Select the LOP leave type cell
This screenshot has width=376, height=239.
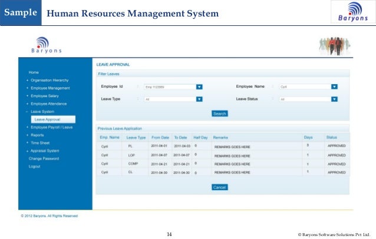click(131, 155)
